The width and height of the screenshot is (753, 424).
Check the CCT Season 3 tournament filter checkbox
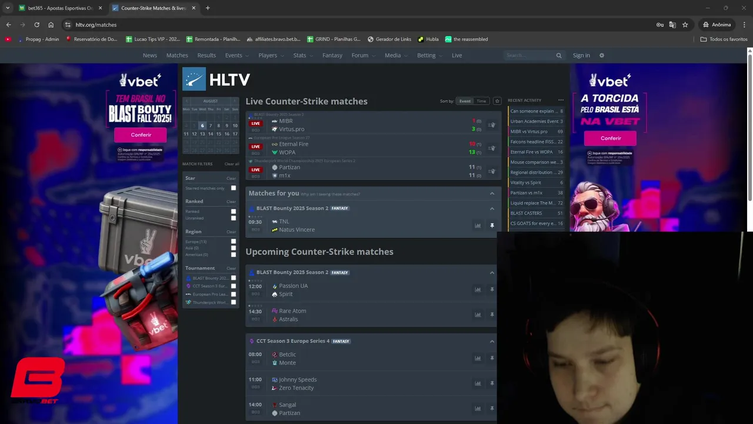coord(234,286)
